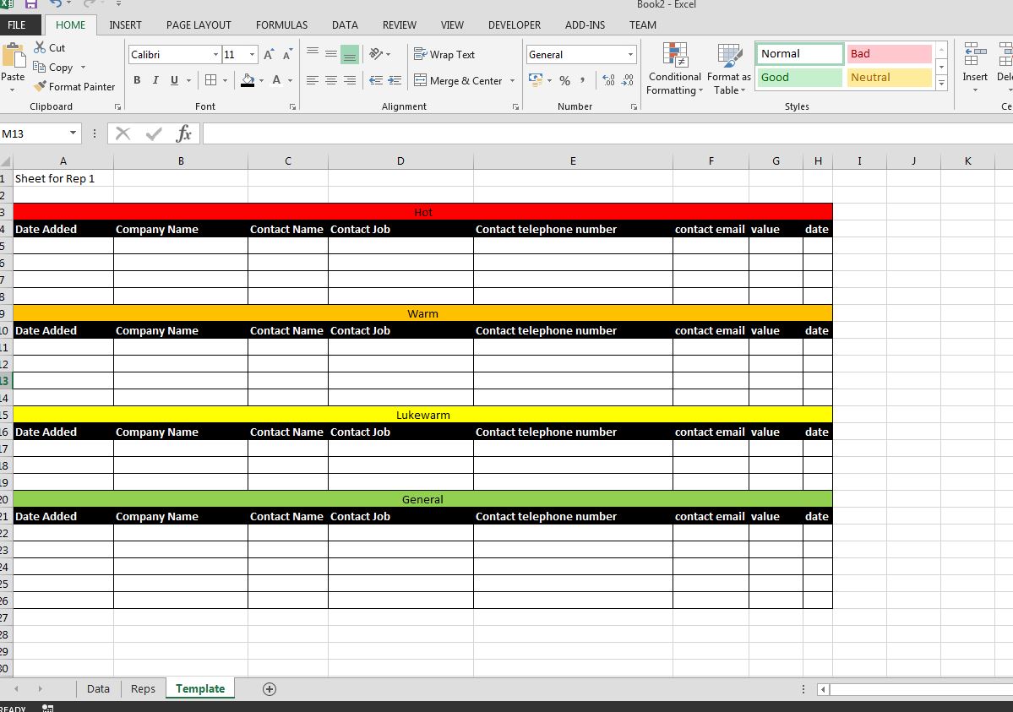Viewport: 1013px width, 712px height.
Task: Click the Top Align icon
Action: tap(313, 53)
